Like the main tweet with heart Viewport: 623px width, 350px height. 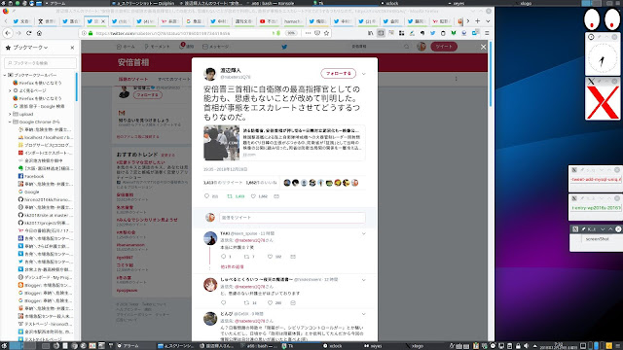[x=253, y=196]
